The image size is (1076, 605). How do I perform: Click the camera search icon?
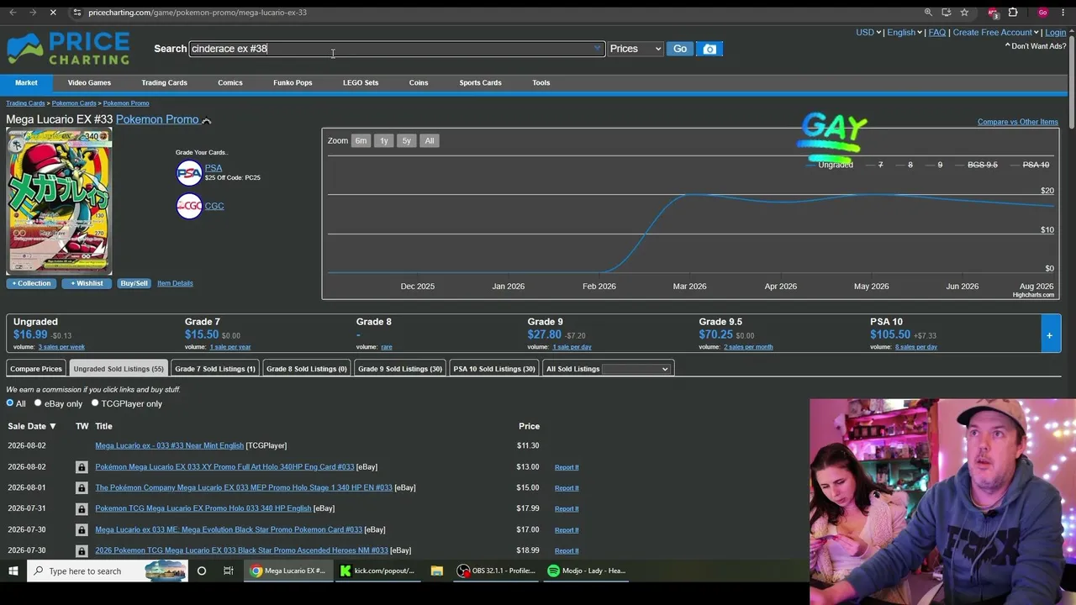pyautogui.click(x=709, y=49)
